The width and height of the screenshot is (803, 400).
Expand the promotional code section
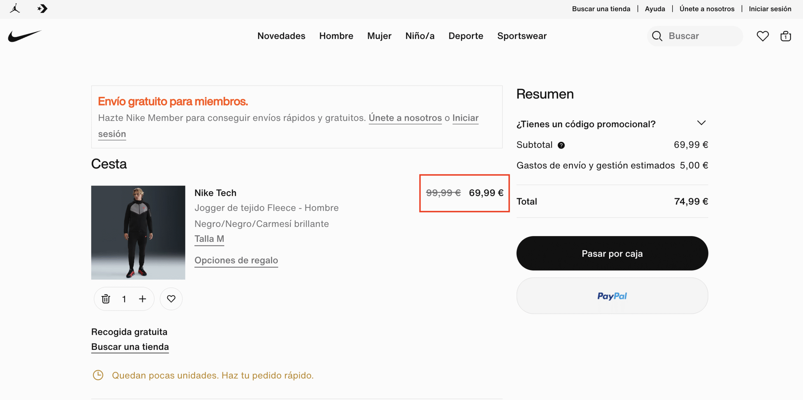pos(702,123)
